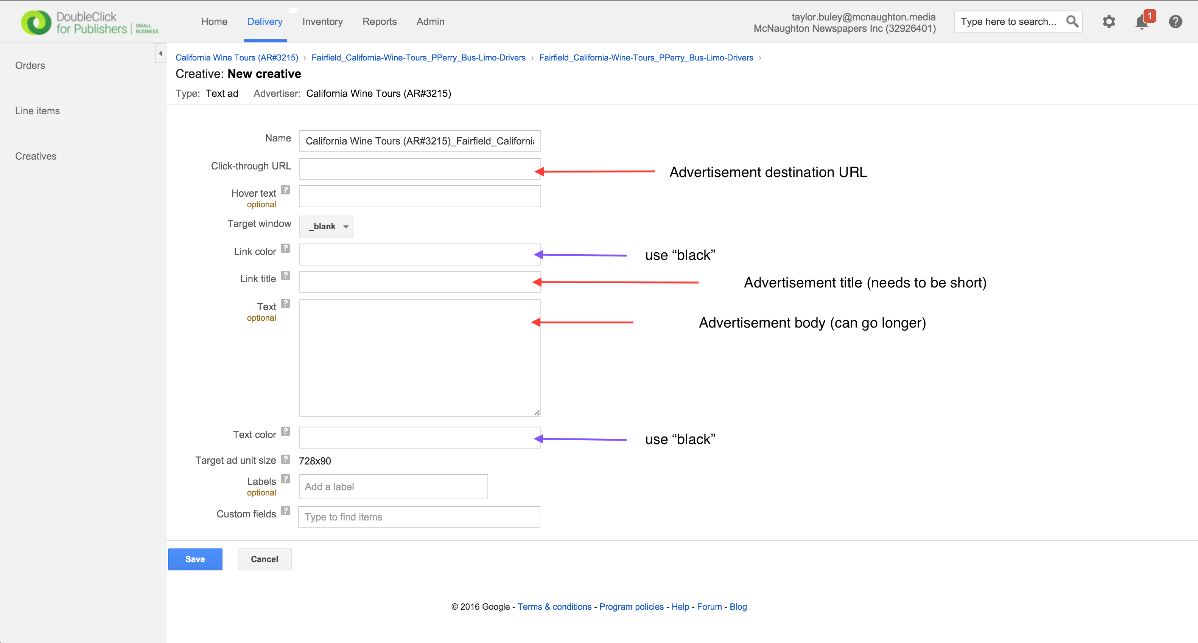Screen dimensions: 1198x643
Task: Click the Click-through URL field
Action: point(420,169)
